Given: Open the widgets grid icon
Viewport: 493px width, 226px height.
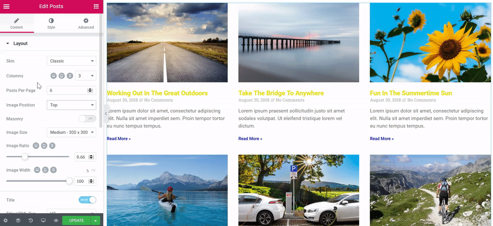Looking at the screenshot, I should click(x=96, y=7).
